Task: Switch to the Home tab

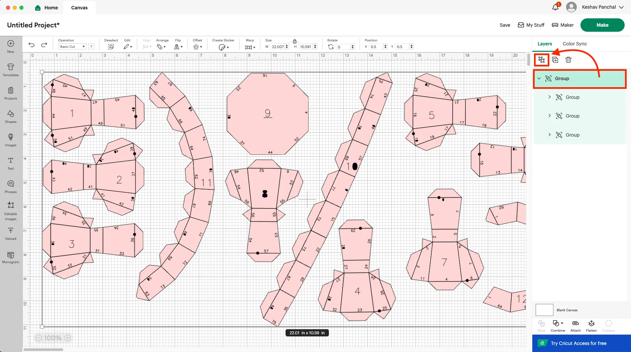Action: [47, 7]
